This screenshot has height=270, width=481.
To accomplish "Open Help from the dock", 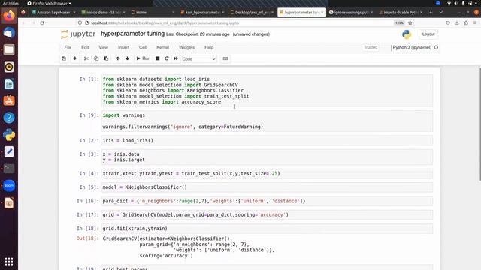I will 9,118.
